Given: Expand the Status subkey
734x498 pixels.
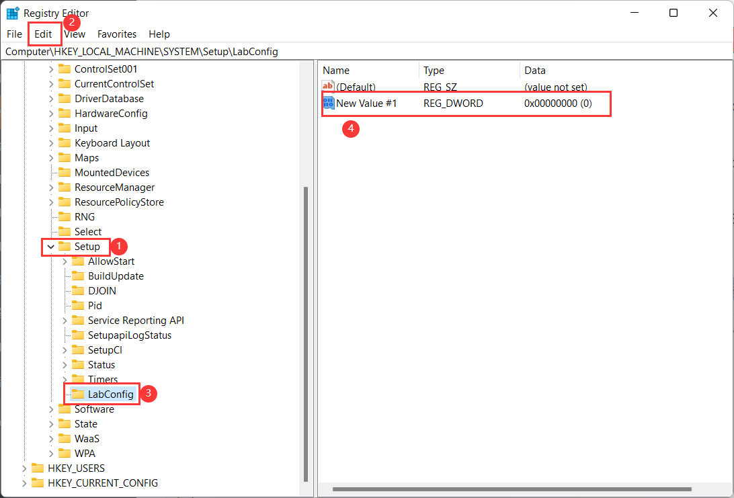Looking at the screenshot, I should click(65, 365).
